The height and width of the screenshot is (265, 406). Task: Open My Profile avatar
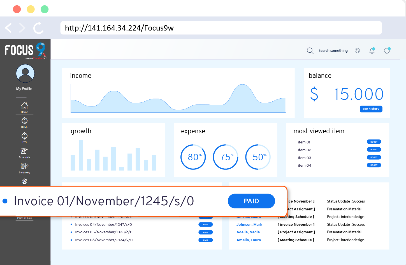pyautogui.click(x=25, y=74)
